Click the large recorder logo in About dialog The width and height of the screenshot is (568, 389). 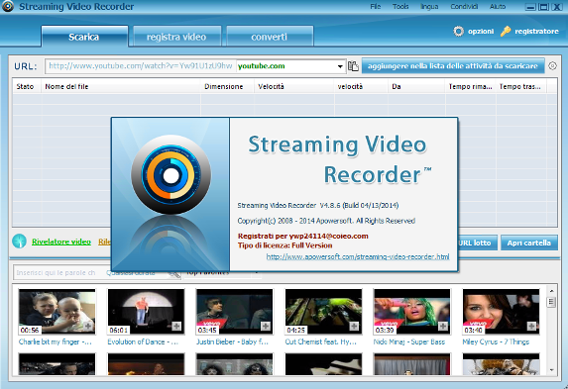170,175
